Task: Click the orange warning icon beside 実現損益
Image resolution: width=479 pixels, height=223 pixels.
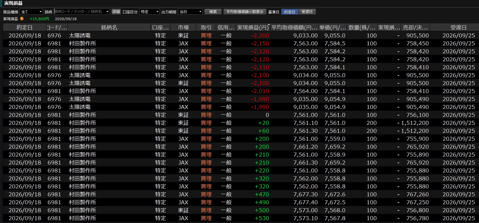Action: (x=22, y=19)
